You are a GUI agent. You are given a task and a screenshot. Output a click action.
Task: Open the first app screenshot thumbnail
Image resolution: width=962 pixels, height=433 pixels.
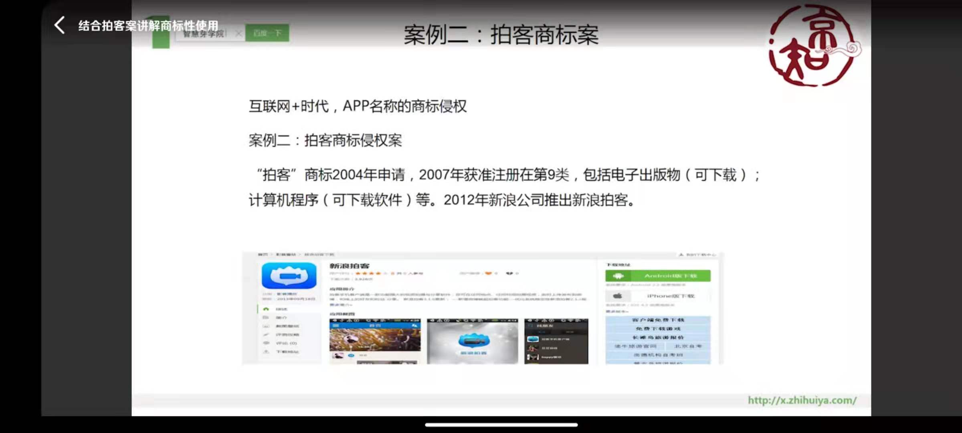[x=375, y=341]
